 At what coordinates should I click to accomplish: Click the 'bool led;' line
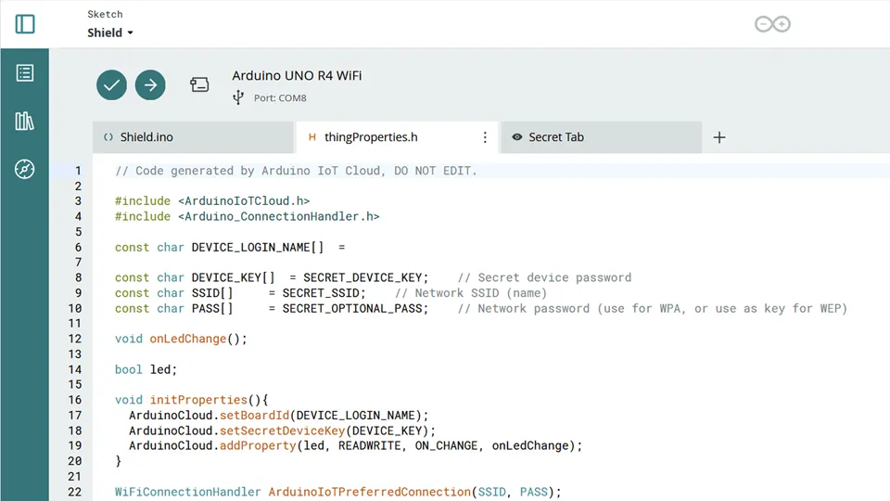(146, 369)
